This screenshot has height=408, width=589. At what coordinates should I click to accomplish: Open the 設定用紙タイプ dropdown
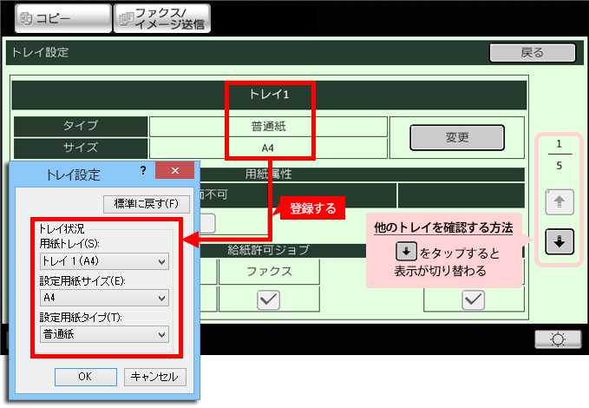104,334
